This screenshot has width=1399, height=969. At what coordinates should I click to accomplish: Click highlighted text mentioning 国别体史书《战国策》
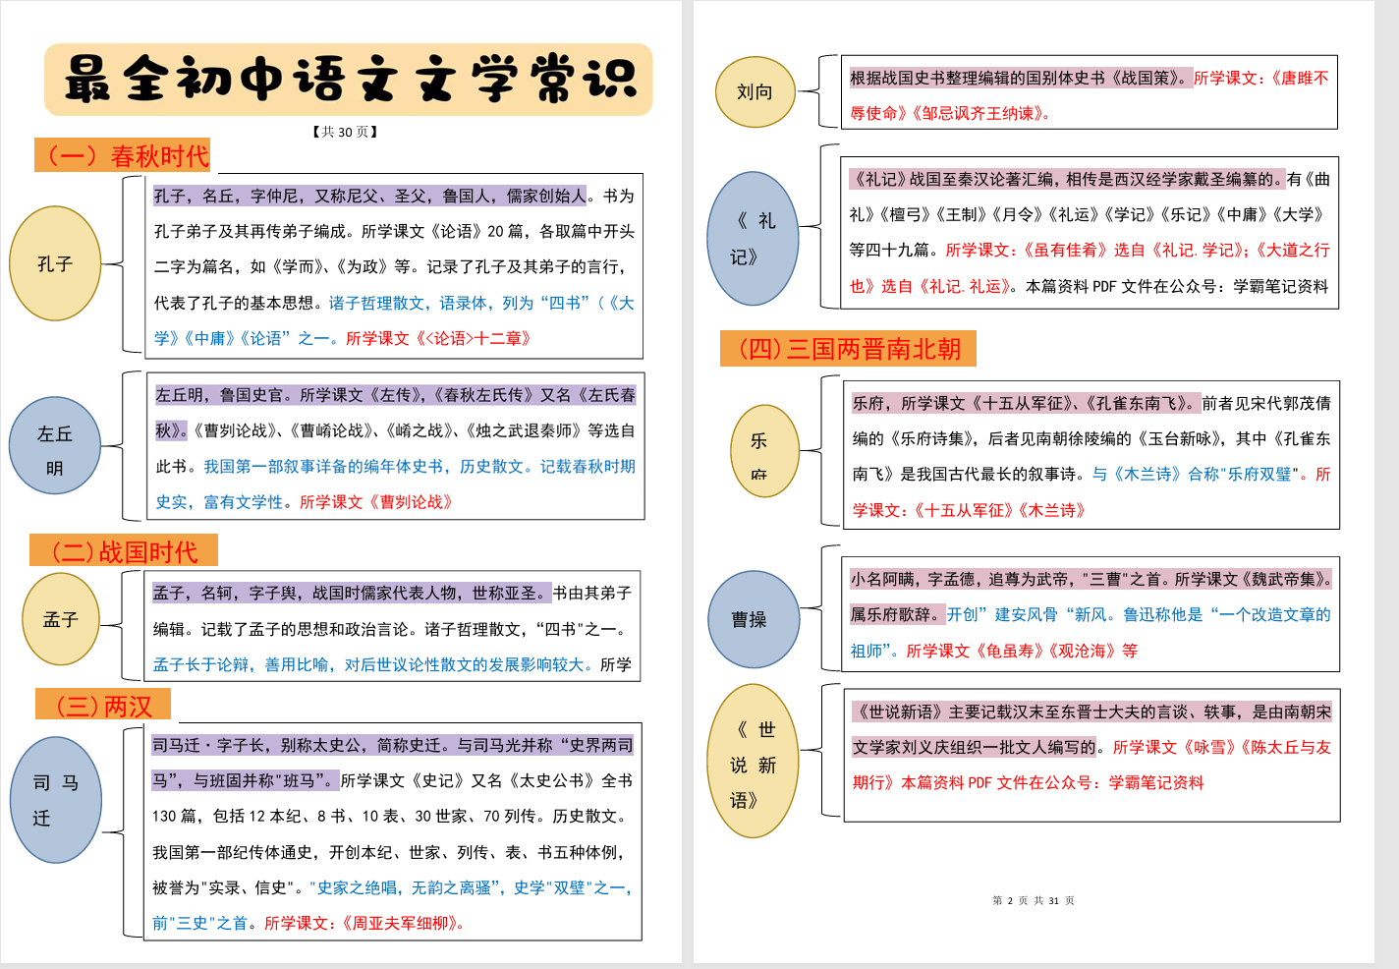pyautogui.click(x=1020, y=78)
